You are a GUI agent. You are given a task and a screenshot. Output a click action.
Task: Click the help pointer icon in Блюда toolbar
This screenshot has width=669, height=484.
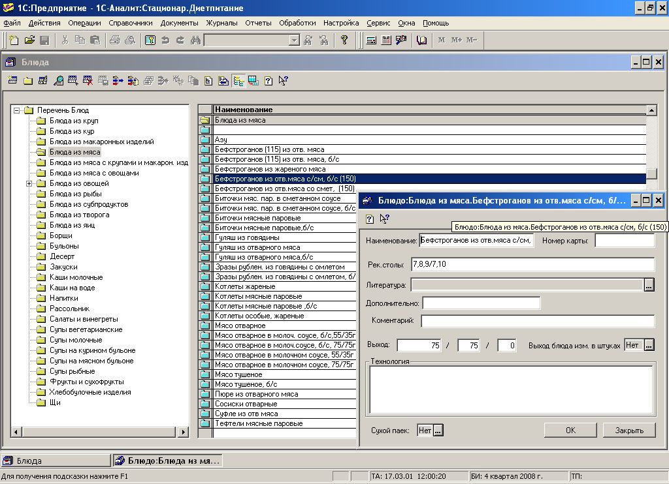click(284, 80)
